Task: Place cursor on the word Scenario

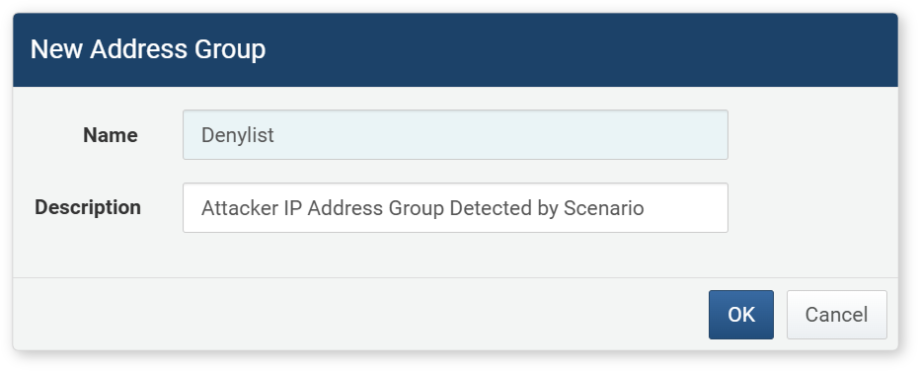Action: point(604,208)
